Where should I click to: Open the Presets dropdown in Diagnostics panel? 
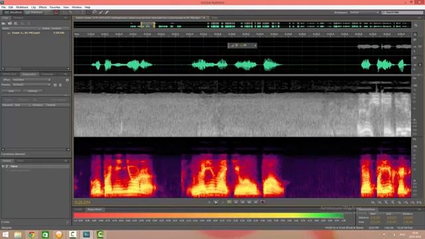pyautogui.click(x=31, y=85)
